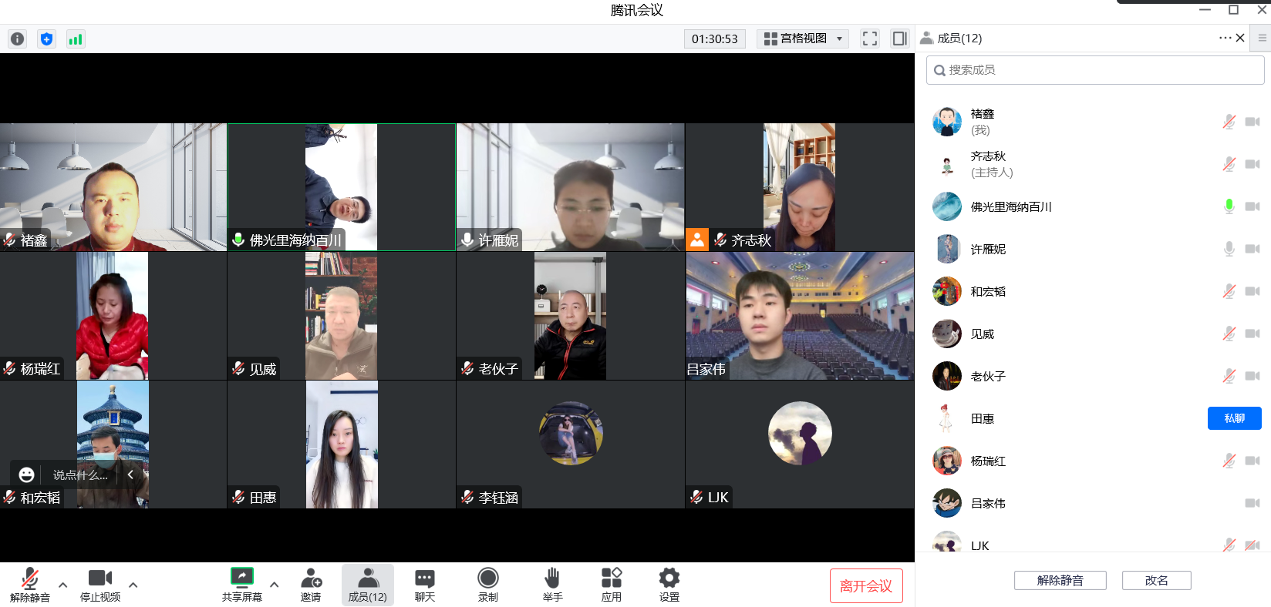Click the say something input box
The width and height of the screenshot is (1271, 607).
click(80, 475)
